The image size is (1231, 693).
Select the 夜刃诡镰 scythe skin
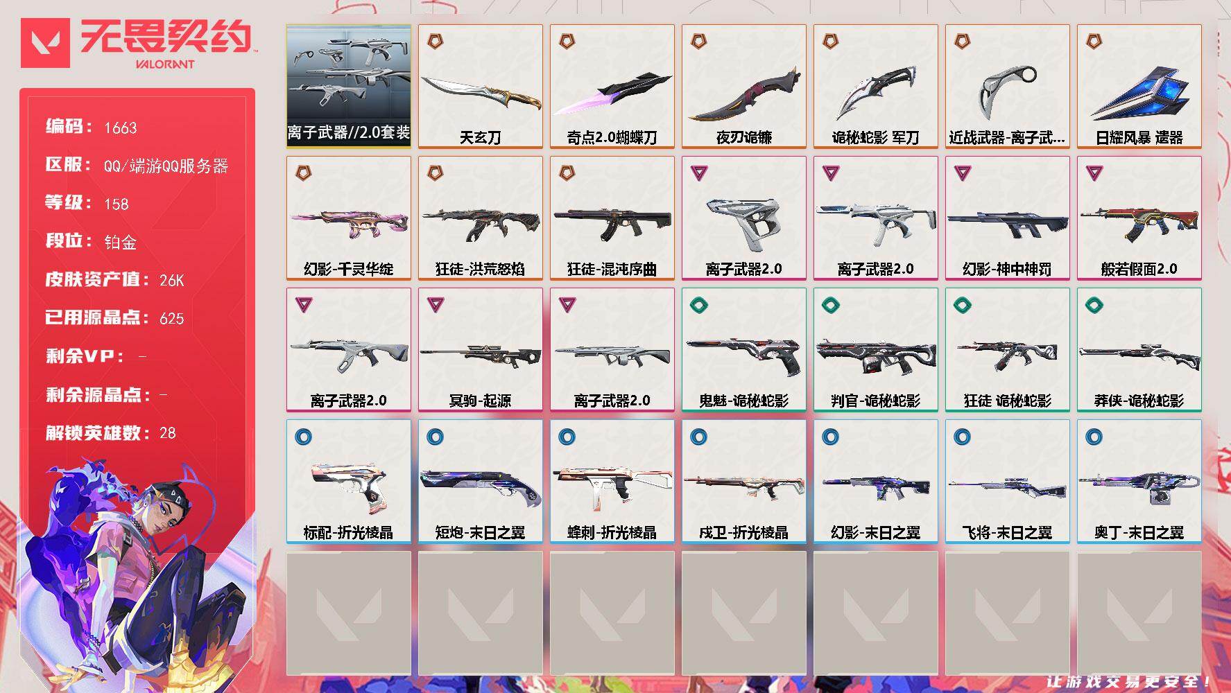(x=744, y=87)
